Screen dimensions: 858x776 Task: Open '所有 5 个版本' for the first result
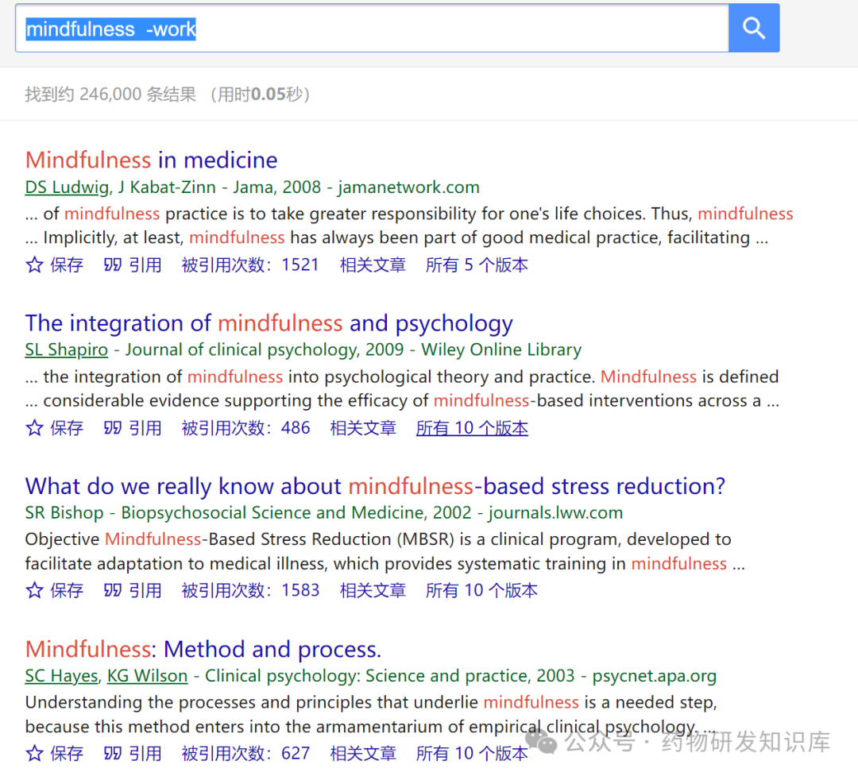click(476, 264)
